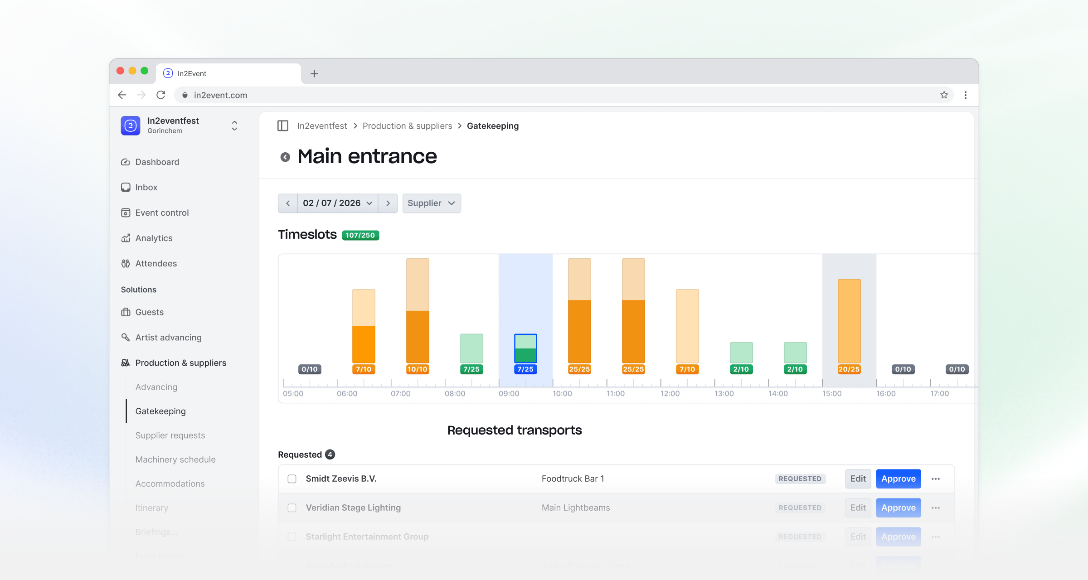Select the 06:00 timeslot bar 7/10
The width and height of the screenshot is (1088, 580).
364,326
